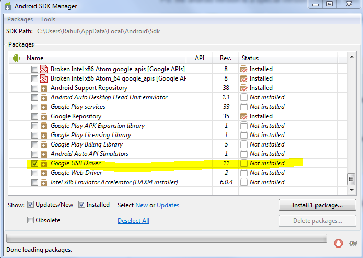Viewport: 363px width, 258px height.
Task: Click package icon beside Intel x86 Emulator Accelerator
Action: [44, 182]
